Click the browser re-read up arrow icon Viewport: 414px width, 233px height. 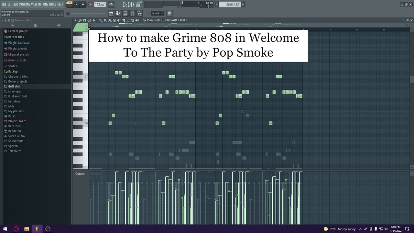click(x=5, y=20)
